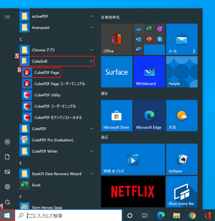Screen dimensions: 215x221
Task: Expand the hamburger menu in Start
Action: point(7,17)
